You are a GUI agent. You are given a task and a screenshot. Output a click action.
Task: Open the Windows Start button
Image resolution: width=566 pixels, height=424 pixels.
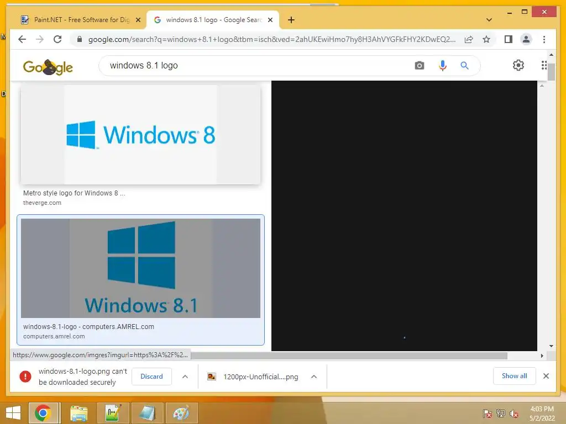click(13, 412)
